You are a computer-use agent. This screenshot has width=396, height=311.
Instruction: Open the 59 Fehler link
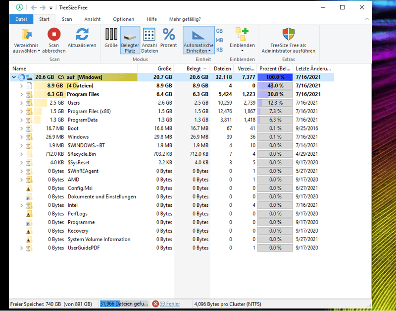pyautogui.click(x=170, y=304)
